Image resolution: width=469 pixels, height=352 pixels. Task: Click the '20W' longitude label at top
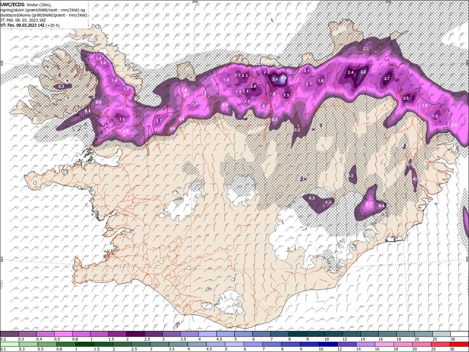click(x=195, y=2)
